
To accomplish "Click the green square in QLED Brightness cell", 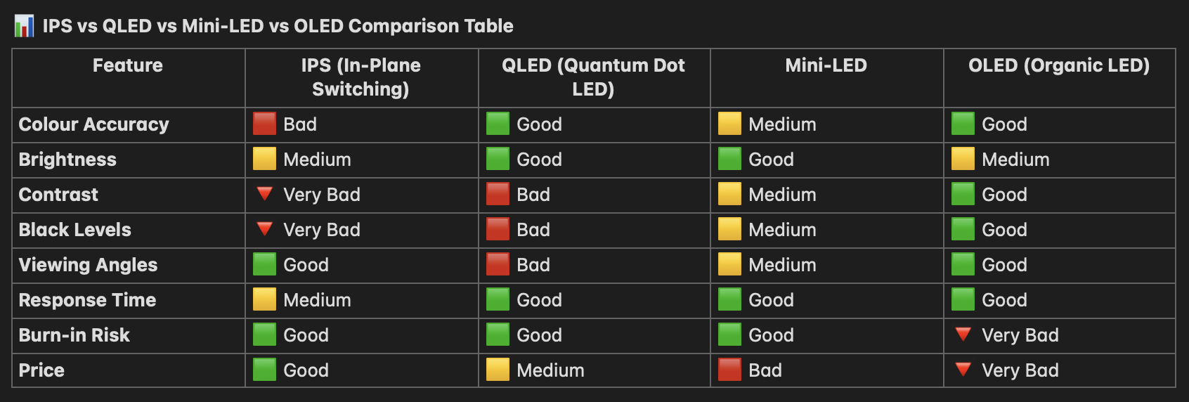I will (498, 159).
